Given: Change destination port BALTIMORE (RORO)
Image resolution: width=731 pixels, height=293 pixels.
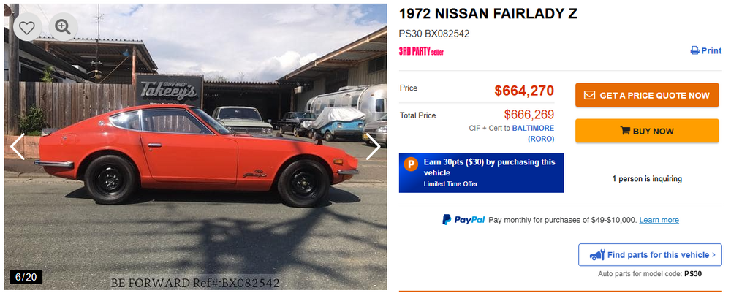Looking at the screenshot, I should 534,133.
